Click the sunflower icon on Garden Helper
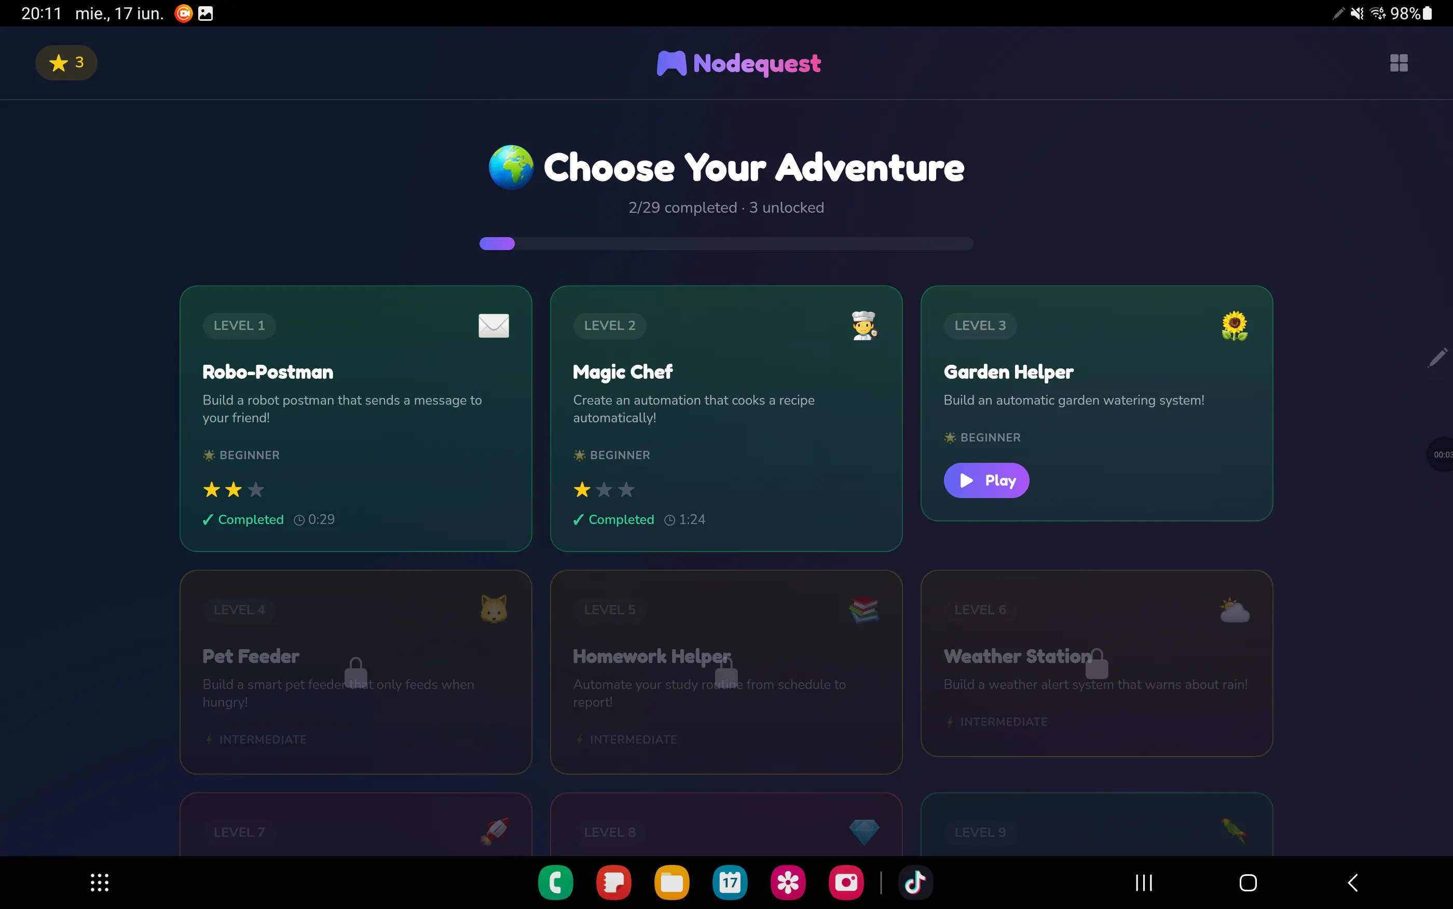The height and width of the screenshot is (909, 1453). coord(1234,326)
